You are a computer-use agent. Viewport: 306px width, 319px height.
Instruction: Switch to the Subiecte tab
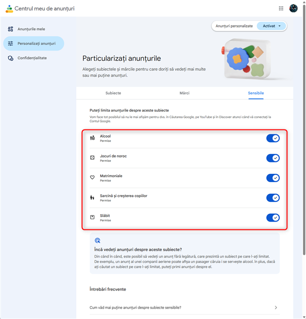pyautogui.click(x=113, y=93)
